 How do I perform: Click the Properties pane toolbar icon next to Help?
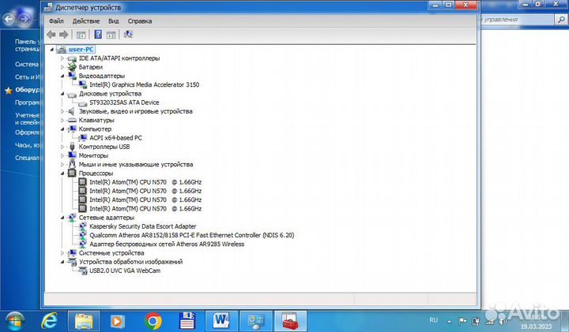pos(111,35)
